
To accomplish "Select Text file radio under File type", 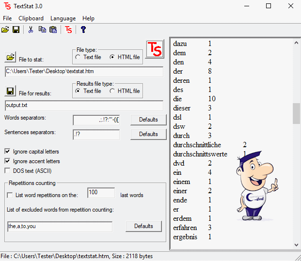I will pos(78,57).
